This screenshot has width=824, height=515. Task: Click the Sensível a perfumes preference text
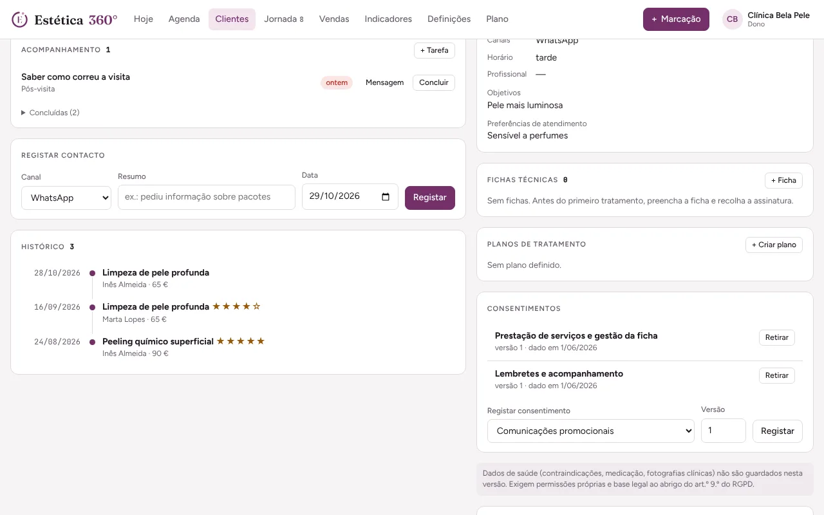(527, 135)
